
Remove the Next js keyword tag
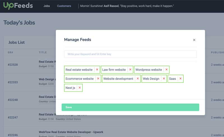pyautogui.click(x=80, y=88)
